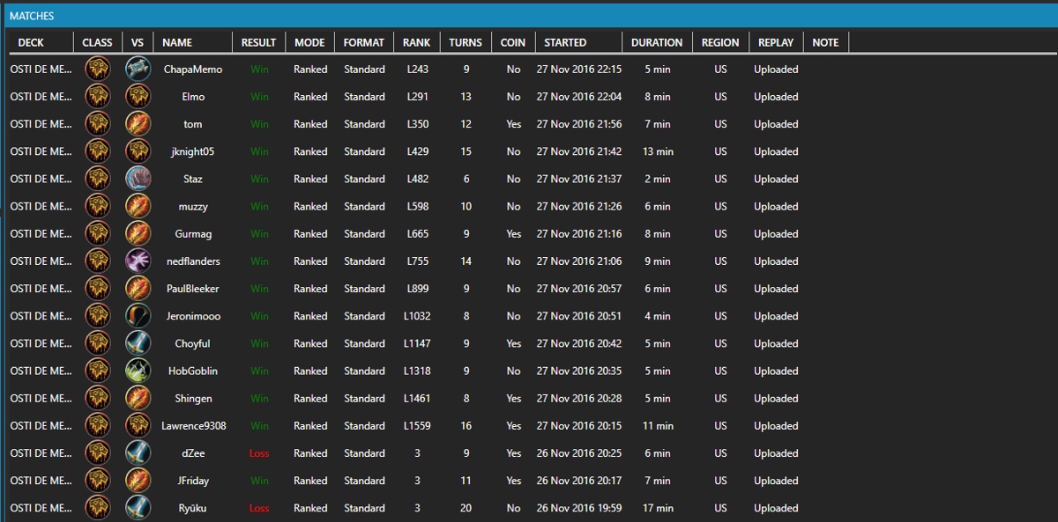Click rank value L243
1058x522 pixels.
click(417, 70)
